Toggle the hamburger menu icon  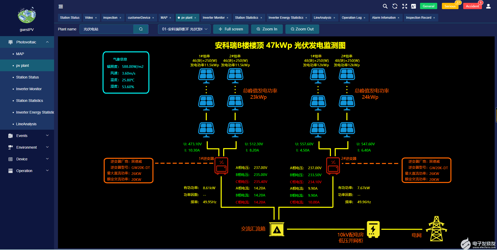click(x=61, y=6)
